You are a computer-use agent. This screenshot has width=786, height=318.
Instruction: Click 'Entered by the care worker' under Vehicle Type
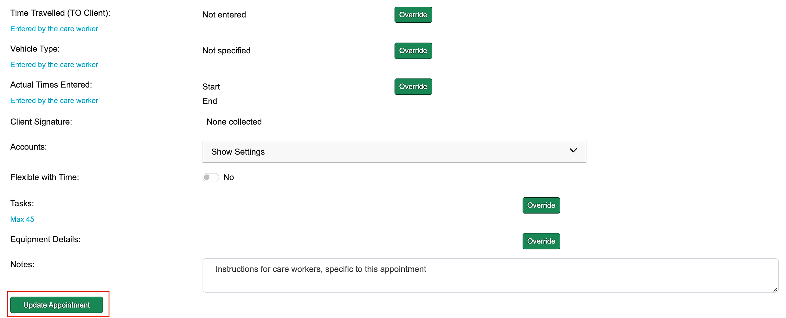[54, 65]
